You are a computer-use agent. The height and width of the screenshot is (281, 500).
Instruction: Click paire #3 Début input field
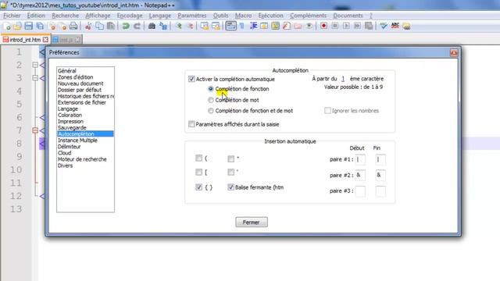click(x=360, y=191)
